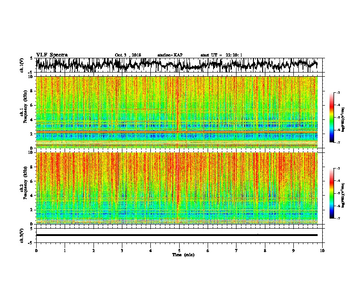Click the "5" tick on ch.1(V) axis
The height and width of the screenshot is (281, 363).
point(32,58)
